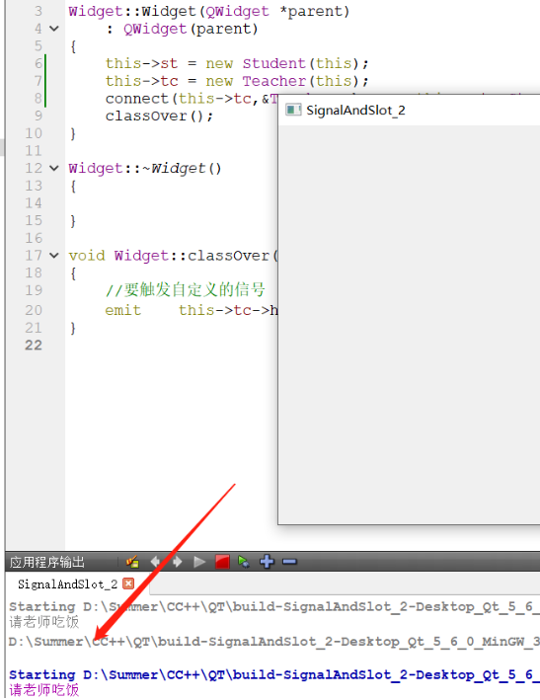Go to next output item arrow
Viewport: 540px width, 700px height.
click(x=177, y=562)
